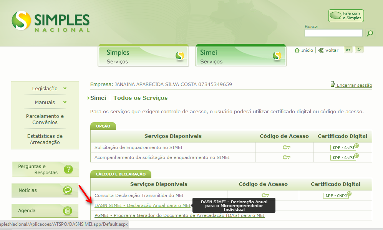Click the Simei breadcrumb heading

(x=98, y=98)
